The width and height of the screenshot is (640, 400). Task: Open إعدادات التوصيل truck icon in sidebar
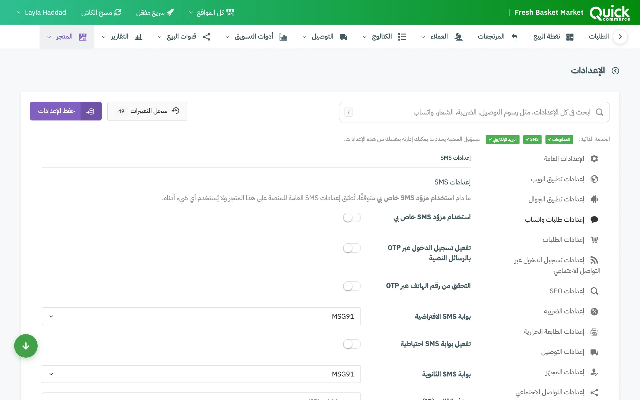(x=594, y=352)
